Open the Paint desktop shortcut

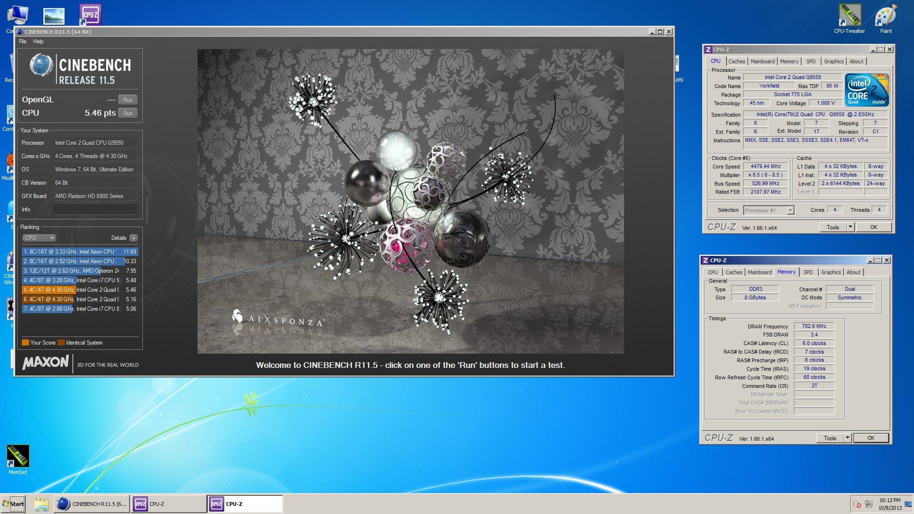(x=886, y=19)
